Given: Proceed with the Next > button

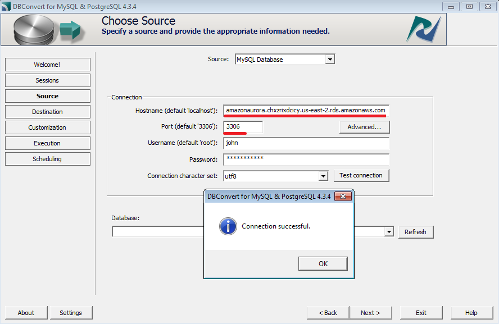Looking at the screenshot, I should (370, 313).
